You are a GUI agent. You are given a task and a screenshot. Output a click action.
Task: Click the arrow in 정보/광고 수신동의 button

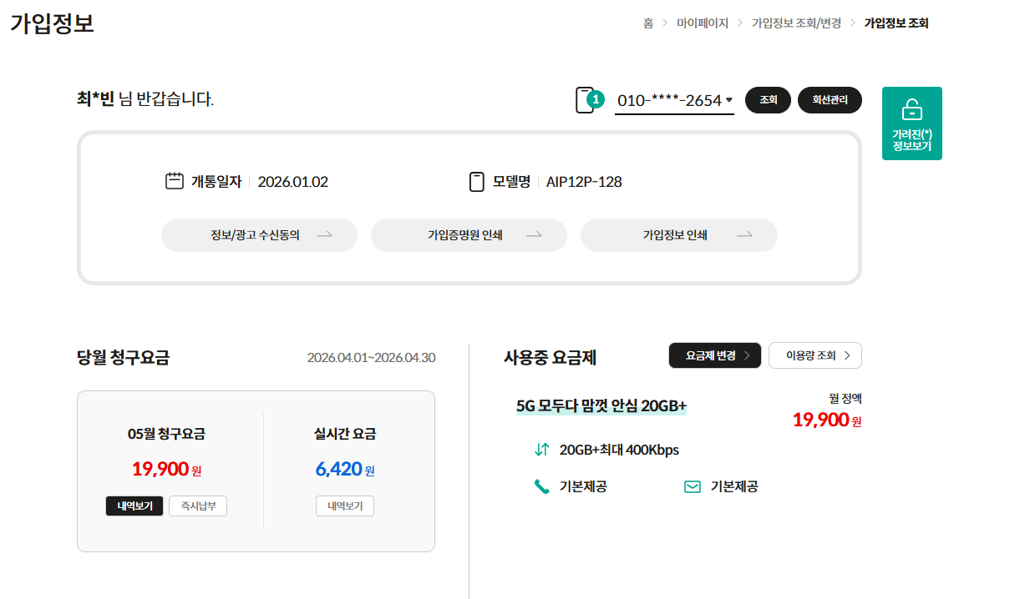[x=324, y=235]
